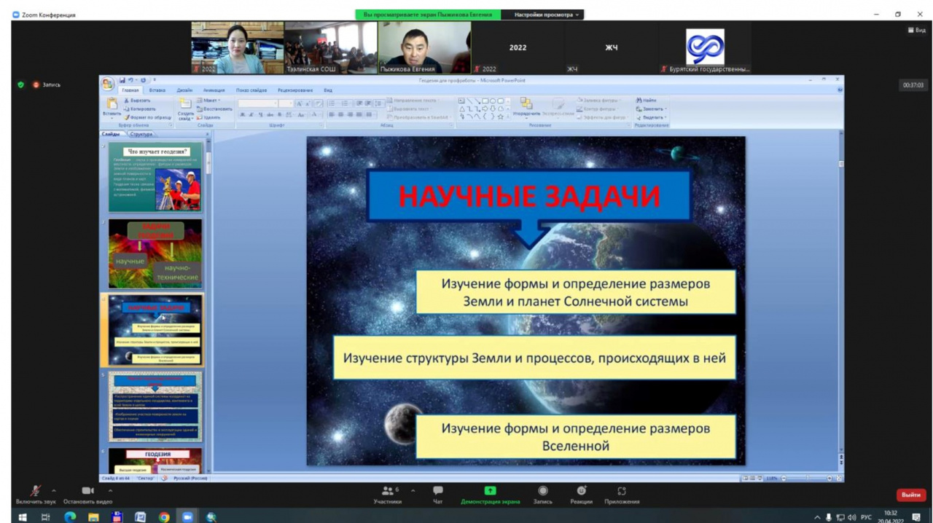Click the green Демонстрация экрана share icon

coord(490,492)
